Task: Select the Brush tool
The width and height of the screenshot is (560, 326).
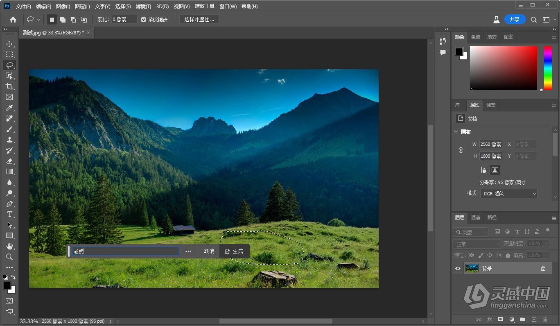Action: point(9,129)
